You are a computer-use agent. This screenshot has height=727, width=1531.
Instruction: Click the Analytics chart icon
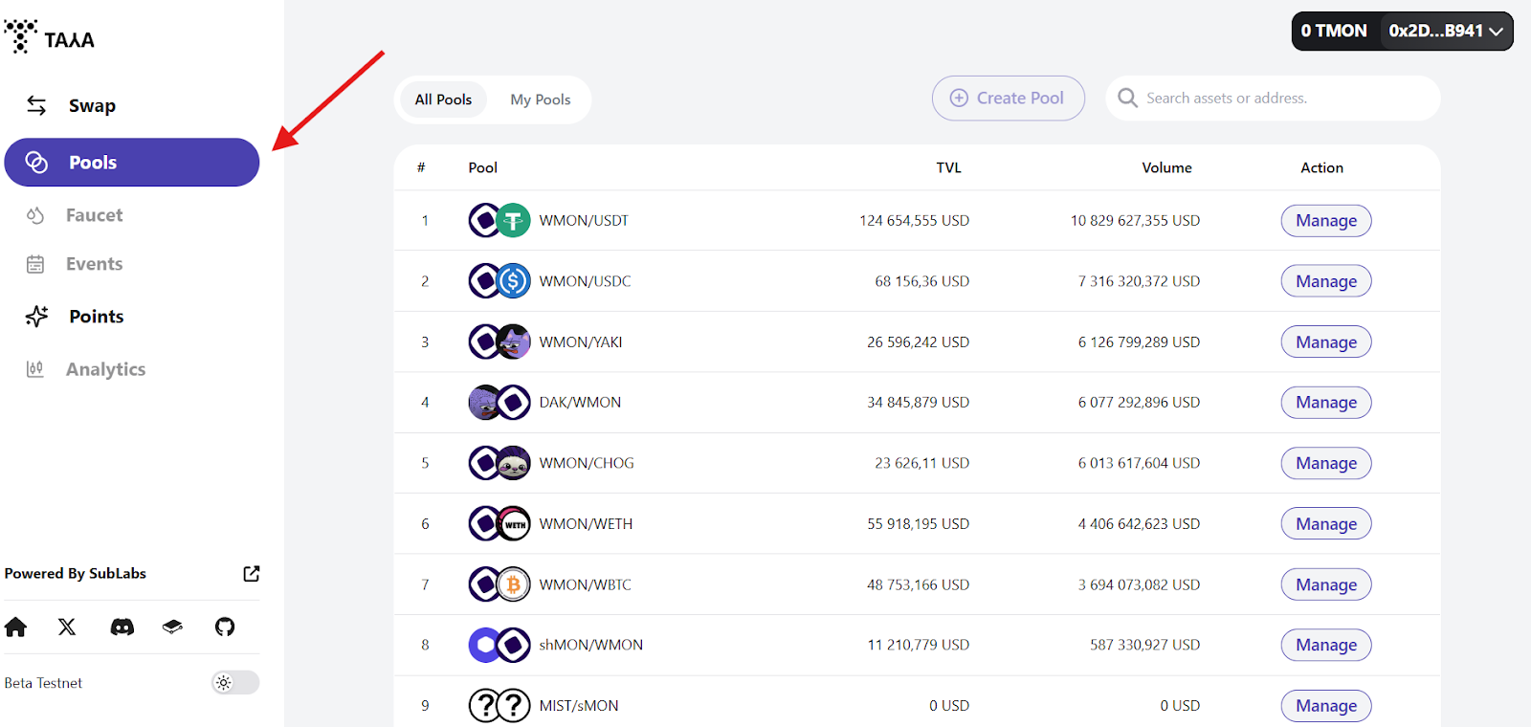pos(35,369)
